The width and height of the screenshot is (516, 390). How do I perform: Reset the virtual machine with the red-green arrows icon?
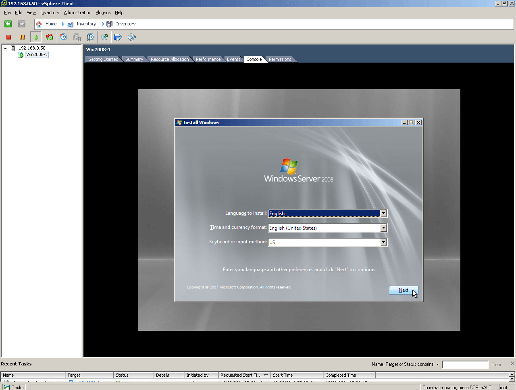pyautogui.click(x=50, y=37)
